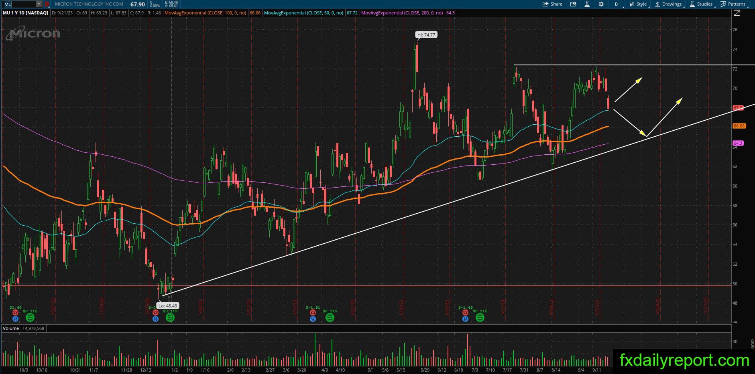This screenshot has width=755, height=374.
Task: Select the MovAvgExponential (CLOSE, 200) study label
Action: 402,13
